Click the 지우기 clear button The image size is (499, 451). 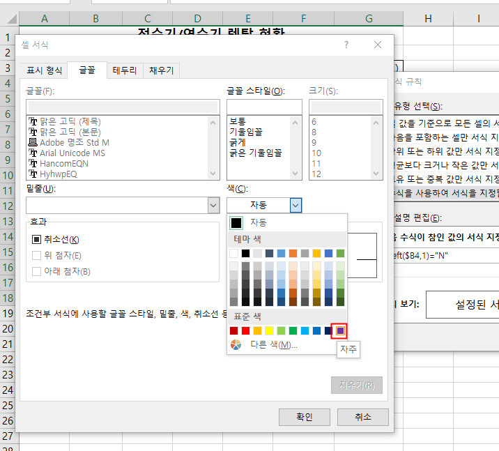356,385
